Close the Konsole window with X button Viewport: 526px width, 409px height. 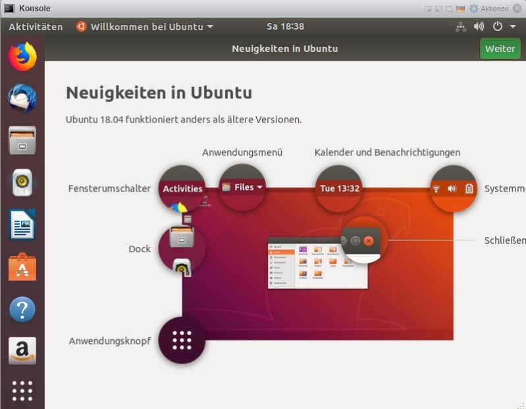coord(517,9)
